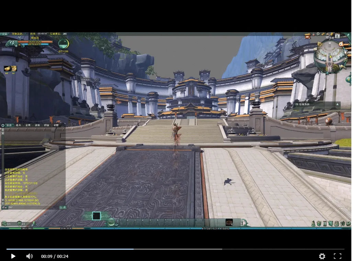Collapse the 任务追踪 quest tracker triangle

point(337,104)
